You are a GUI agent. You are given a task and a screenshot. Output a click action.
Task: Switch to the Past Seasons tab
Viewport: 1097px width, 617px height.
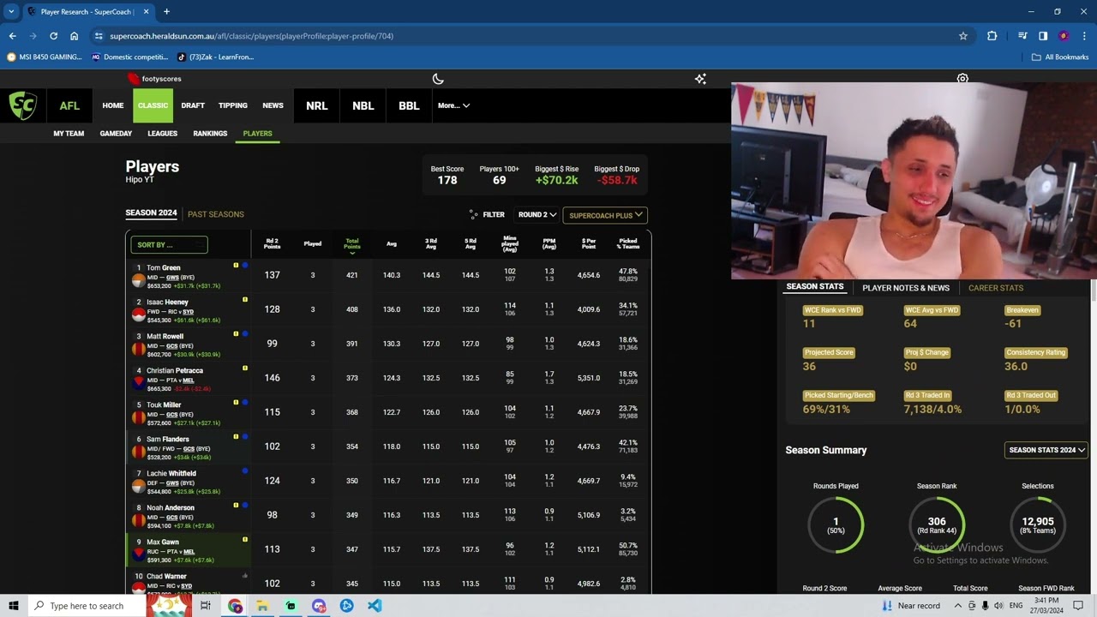point(216,214)
